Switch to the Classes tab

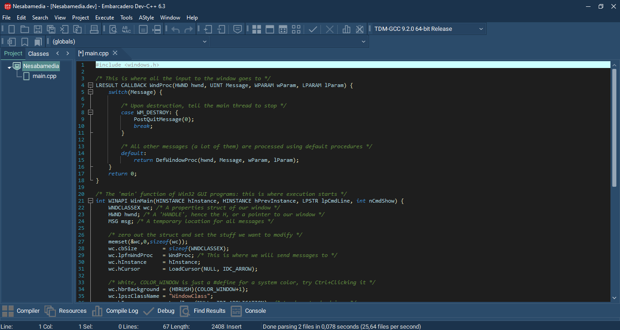[38, 53]
